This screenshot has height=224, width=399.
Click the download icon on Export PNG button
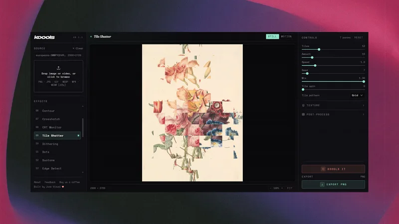coord(322,184)
